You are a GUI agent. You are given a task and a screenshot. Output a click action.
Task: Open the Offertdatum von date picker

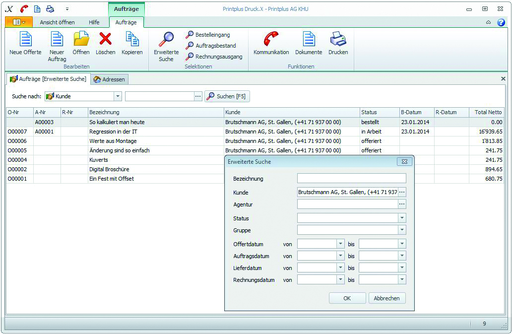coord(340,244)
